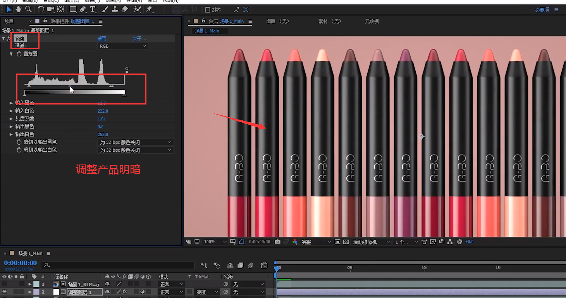Click the reset exposure icon
This screenshot has width=566, height=298.
[x=459, y=241]
